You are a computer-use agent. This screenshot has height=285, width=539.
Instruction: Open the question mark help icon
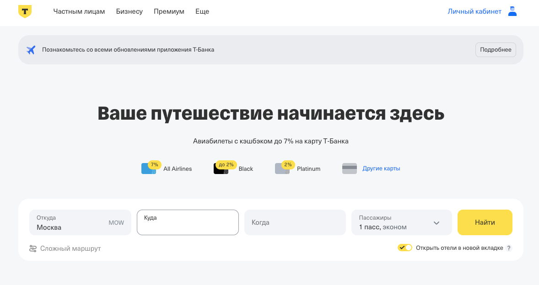[x=509, y=248]
